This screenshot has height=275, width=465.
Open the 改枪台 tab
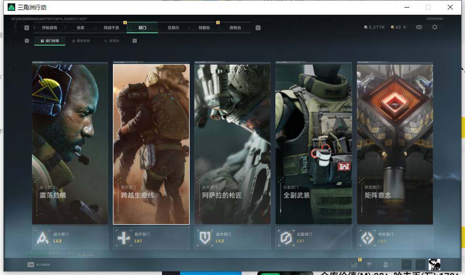pyautogui.click(x=235, y=28)
